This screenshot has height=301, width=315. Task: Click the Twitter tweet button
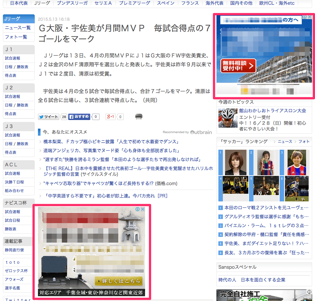click(x=48, y=117)
